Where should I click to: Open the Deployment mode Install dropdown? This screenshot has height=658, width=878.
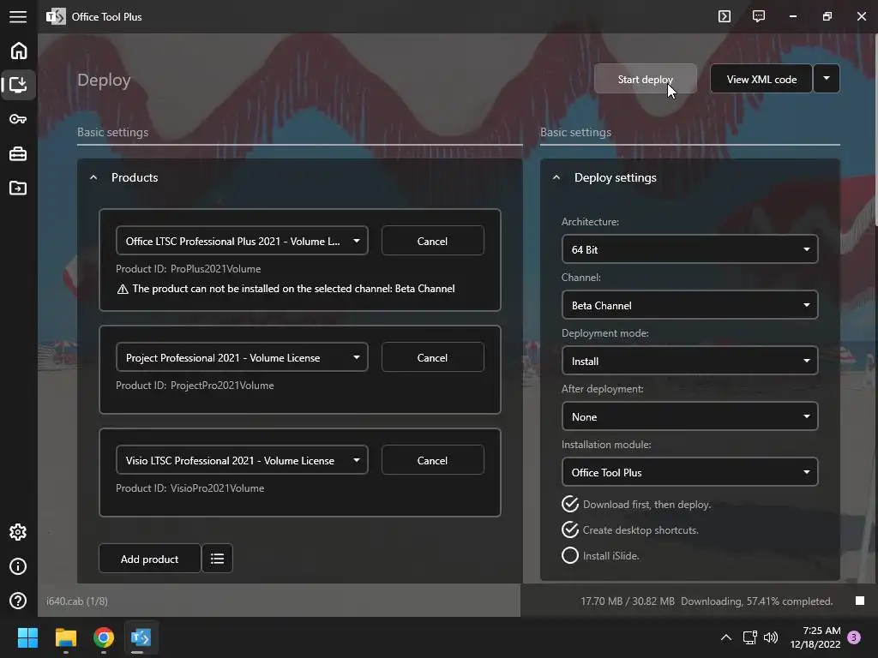(x=689, y=361)
